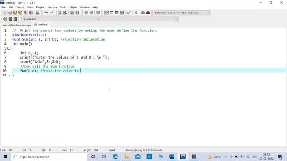Start debugging with the checkmark icon

(x=129, y=13)
